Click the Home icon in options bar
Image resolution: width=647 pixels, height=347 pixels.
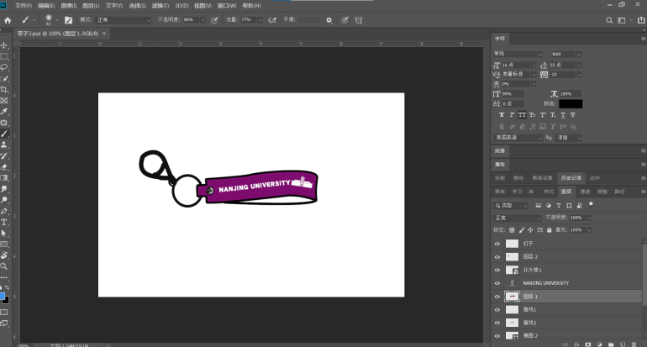point(8,20)
